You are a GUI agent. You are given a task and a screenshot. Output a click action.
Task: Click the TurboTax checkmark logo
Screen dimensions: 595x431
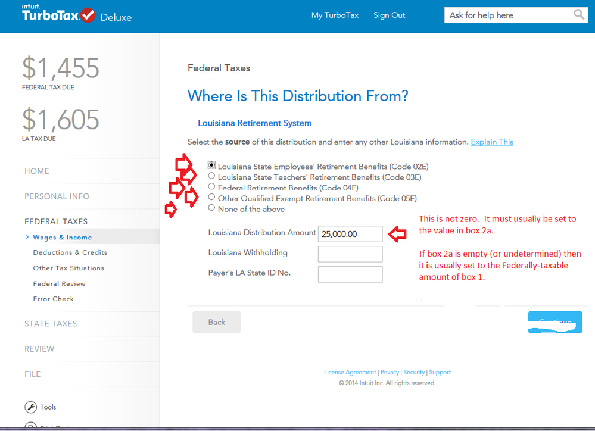[x=88, y=15]
